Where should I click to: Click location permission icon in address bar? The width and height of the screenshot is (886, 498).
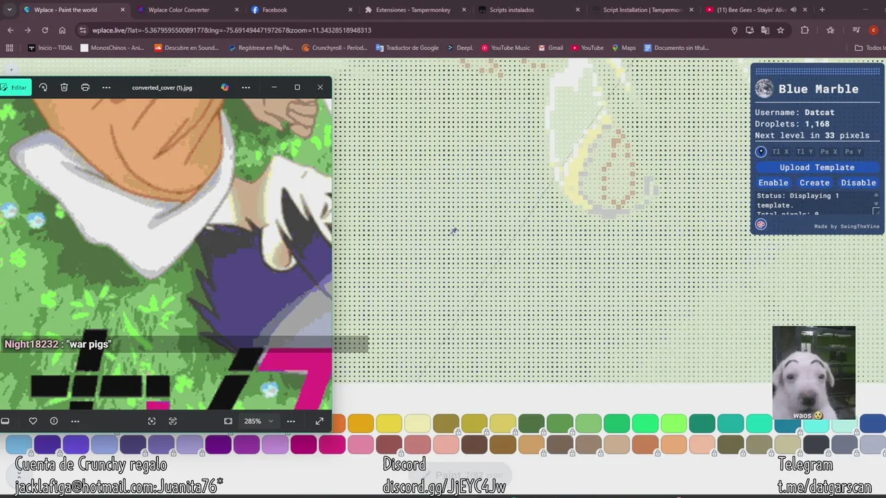click(734, 30)
